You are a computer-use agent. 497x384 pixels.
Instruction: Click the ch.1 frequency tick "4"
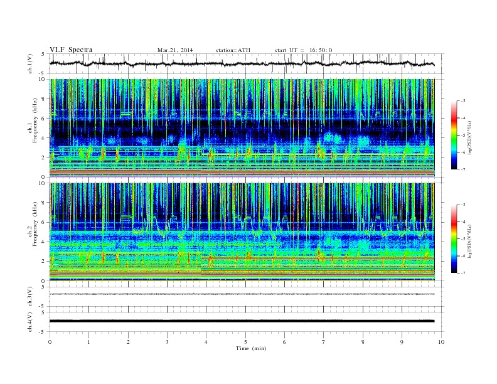pos(43,138)
